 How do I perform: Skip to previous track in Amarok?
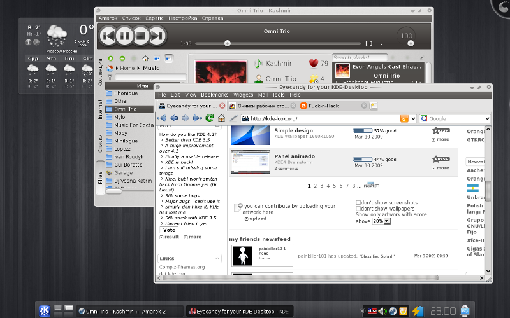coord(108,36)
